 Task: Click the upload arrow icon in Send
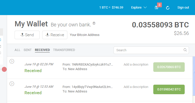click(x=22, y=35)
